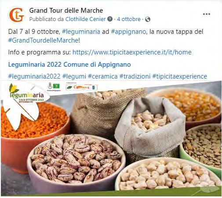Open the #leguminaria2022 hashtag
The image size is (222, 198).
pos(34,76)
